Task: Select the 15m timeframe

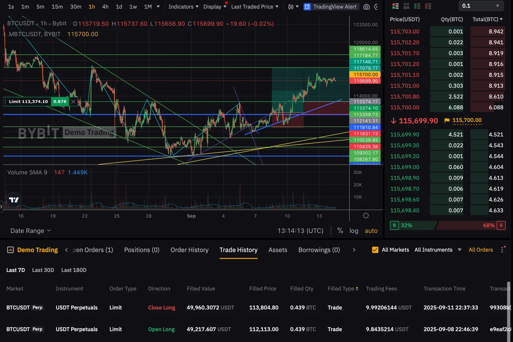Action: click(x=57, y=7)
